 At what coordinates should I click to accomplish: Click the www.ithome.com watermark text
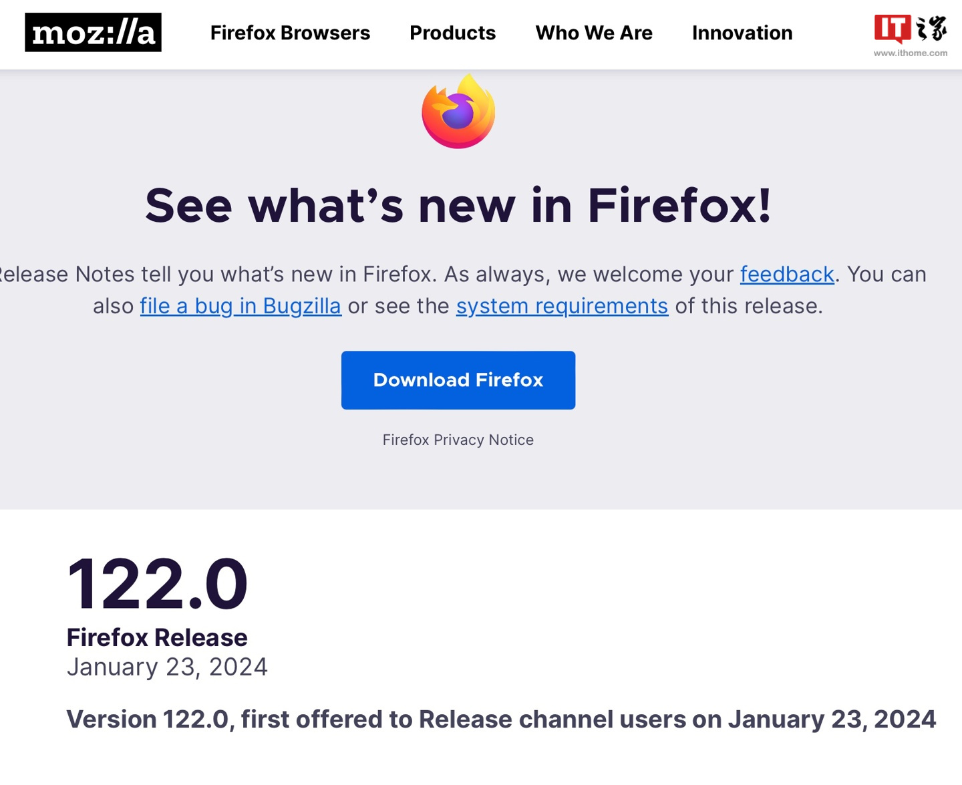click(x=910, y=53)
